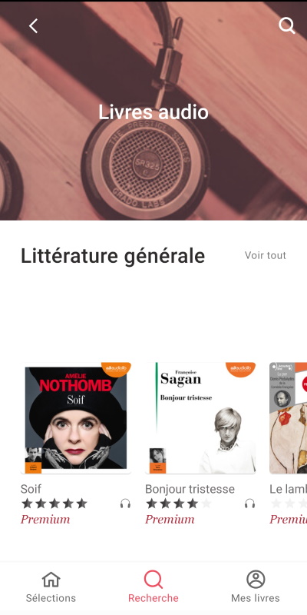Select the Bonjour tristesse title text
The image size is (307, 615).
[190, 489]
